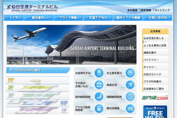Click the train access railway icon
The height and width of the screenshot is (118, 177).
[99, 109]
